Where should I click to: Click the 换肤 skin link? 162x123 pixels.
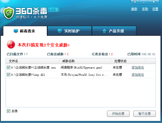point(134,9)
